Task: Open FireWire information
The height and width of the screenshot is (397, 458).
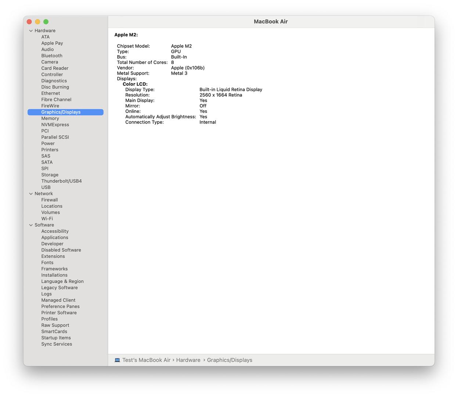Action: [50, 106]
